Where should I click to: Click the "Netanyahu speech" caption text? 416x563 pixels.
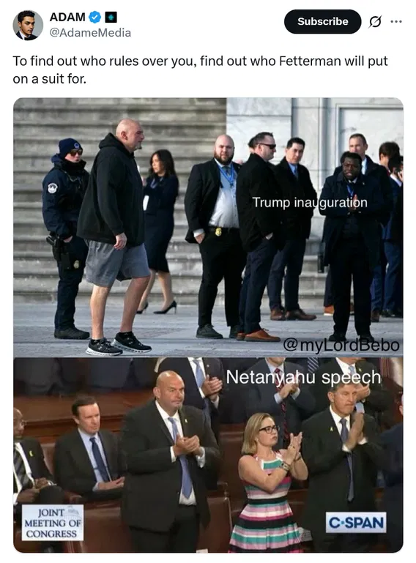click(303, 377)
